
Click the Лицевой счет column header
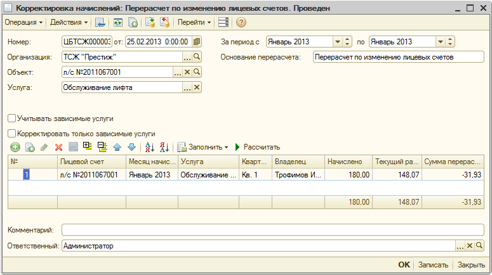(91, 162)
